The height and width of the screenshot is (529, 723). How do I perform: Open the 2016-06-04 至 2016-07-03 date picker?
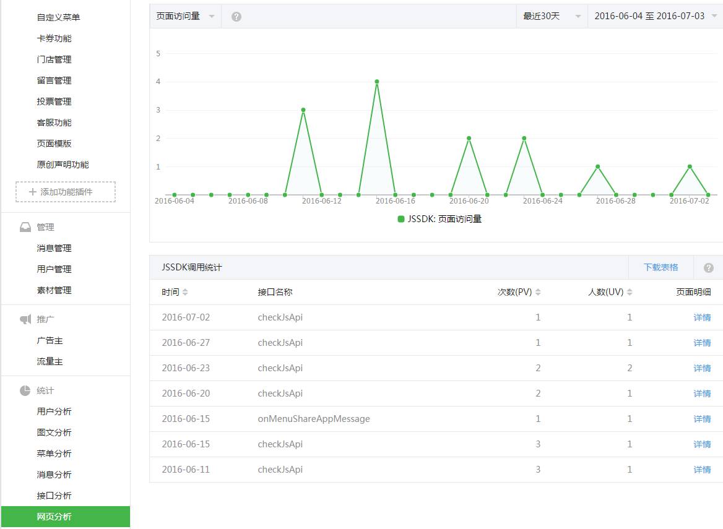(655, 17)
